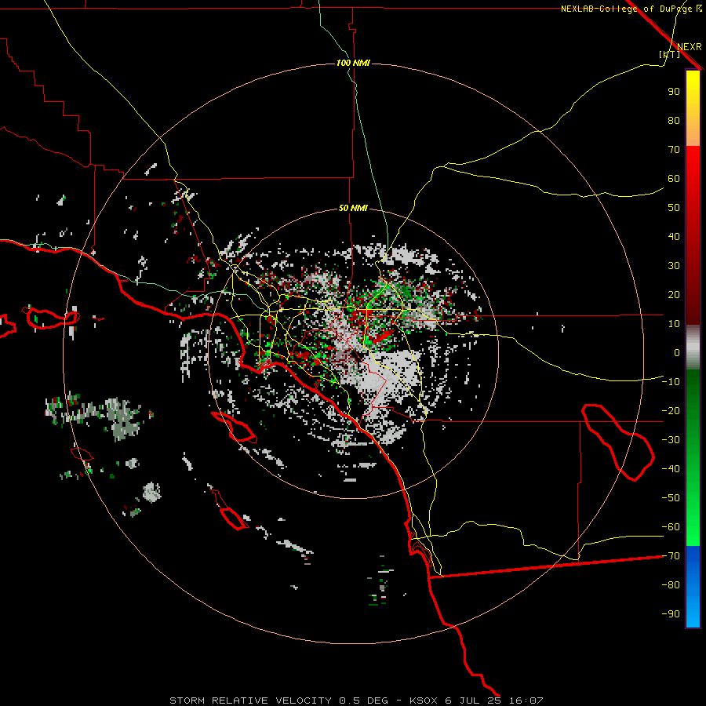Click the -30 value on the velocity scale

coord(671,440)
